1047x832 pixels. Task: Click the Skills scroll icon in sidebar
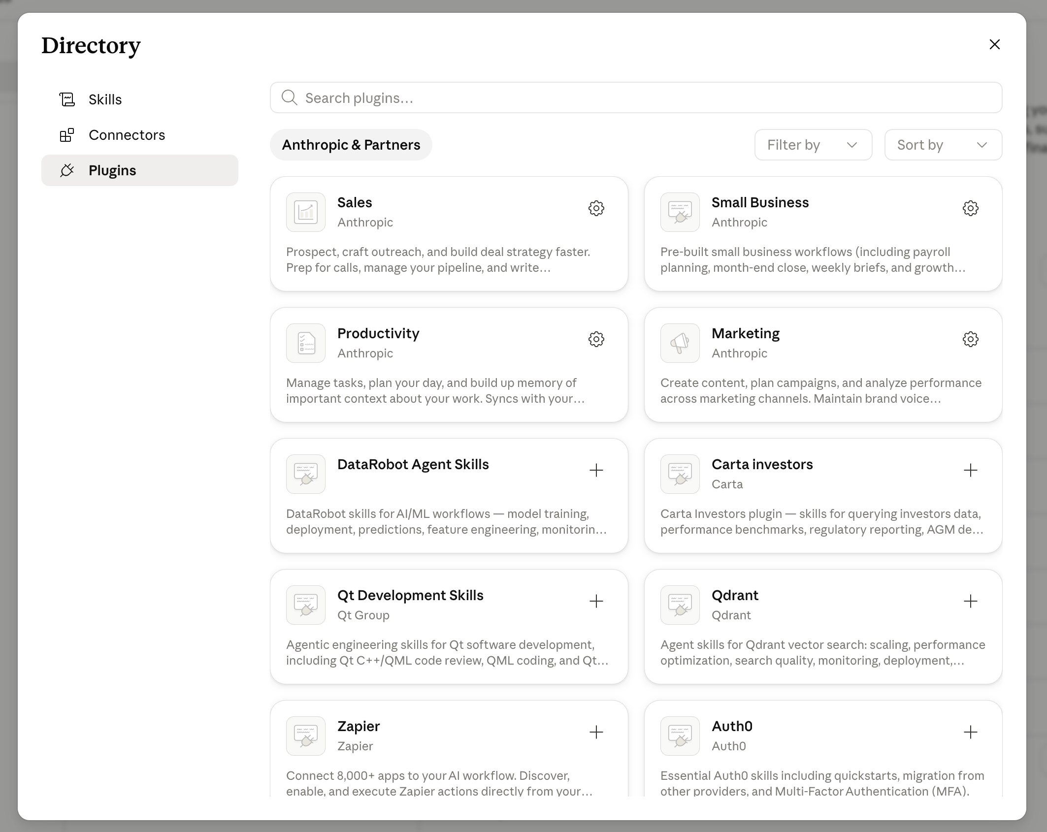coord(67,99)
